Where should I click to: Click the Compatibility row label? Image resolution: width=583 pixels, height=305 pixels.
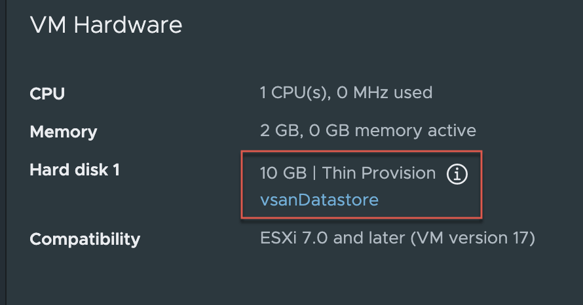[x=85, y=239]
